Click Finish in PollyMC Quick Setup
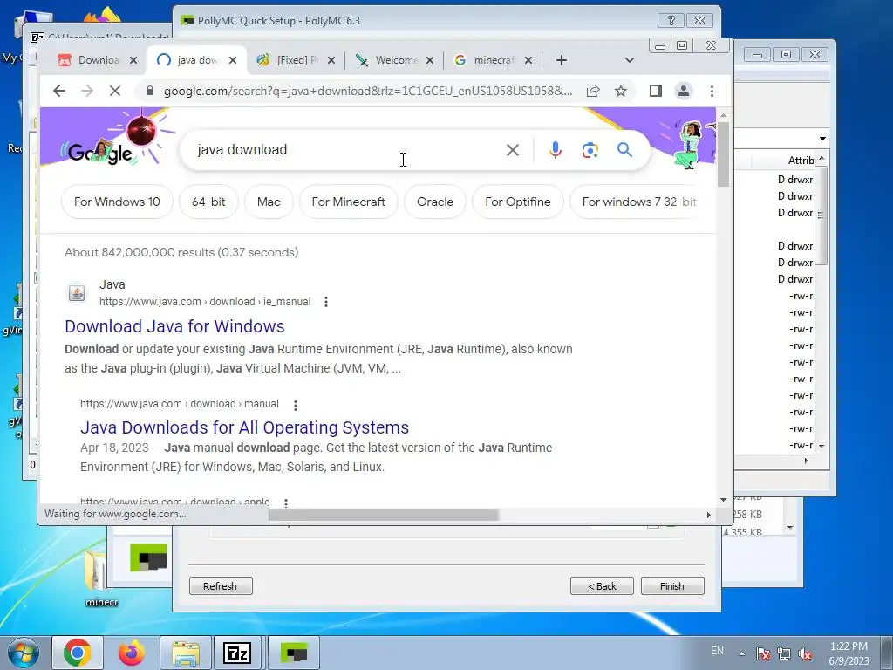Image resolution: width=893 pixels, height=670 pixels. 672,586
